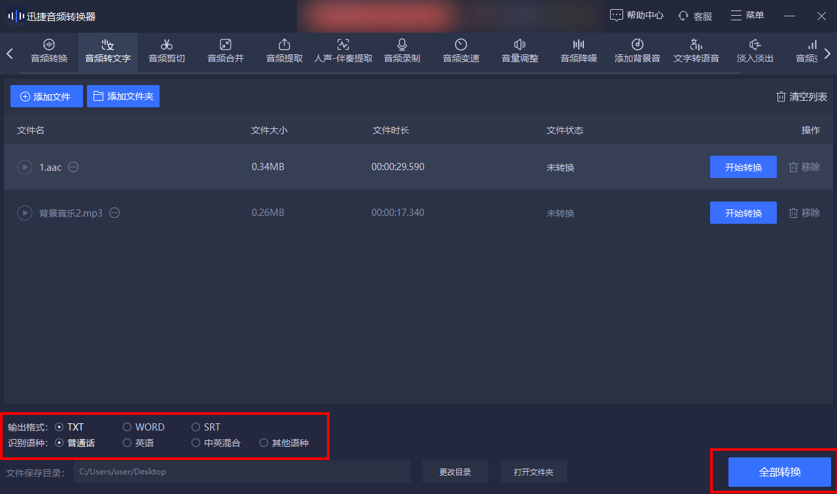Start converting 1.aac with 开始转换
The image size is (837, 494).
coord(743,167)
